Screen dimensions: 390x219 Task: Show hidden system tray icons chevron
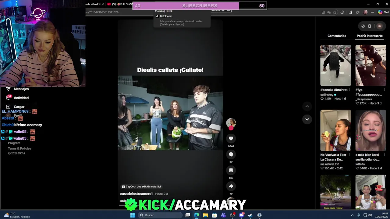coord(352,215)
